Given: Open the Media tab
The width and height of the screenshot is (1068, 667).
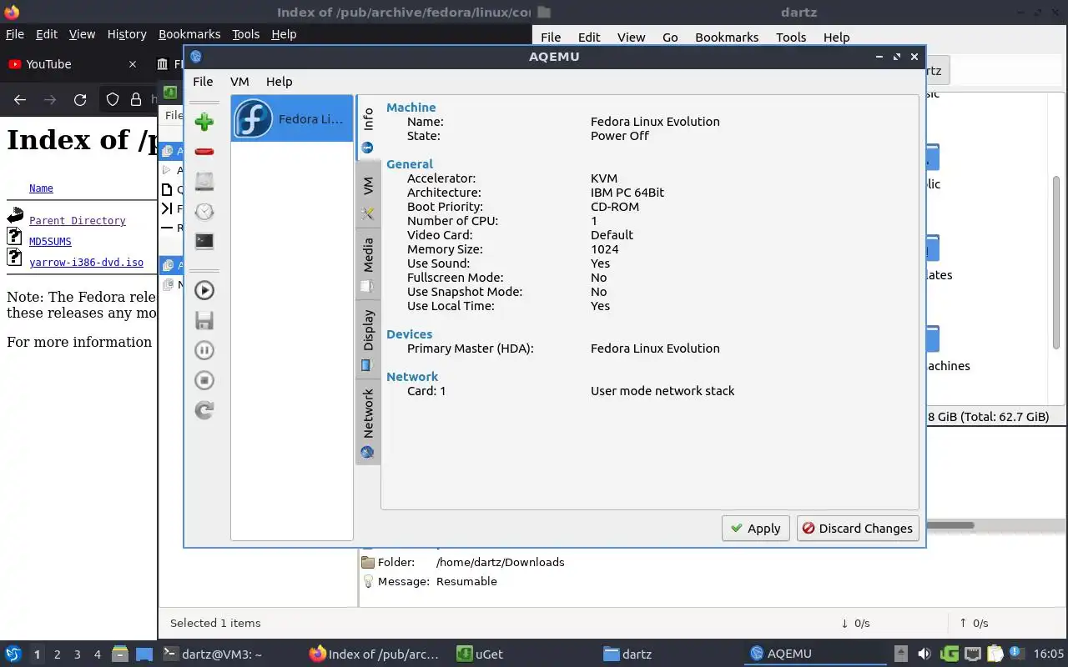Looking at the screenshot, I should click(368, 265).
